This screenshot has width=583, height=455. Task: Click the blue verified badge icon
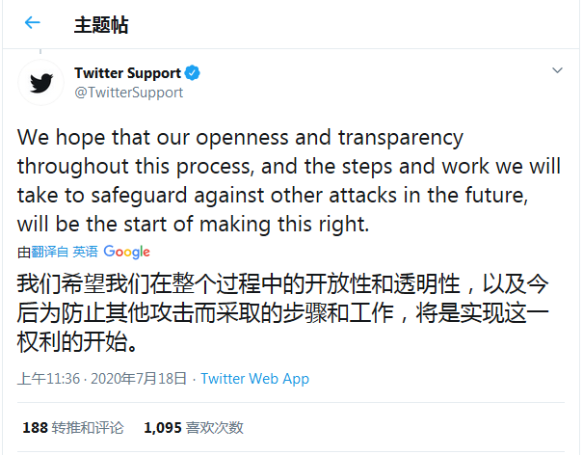[193, 73]
